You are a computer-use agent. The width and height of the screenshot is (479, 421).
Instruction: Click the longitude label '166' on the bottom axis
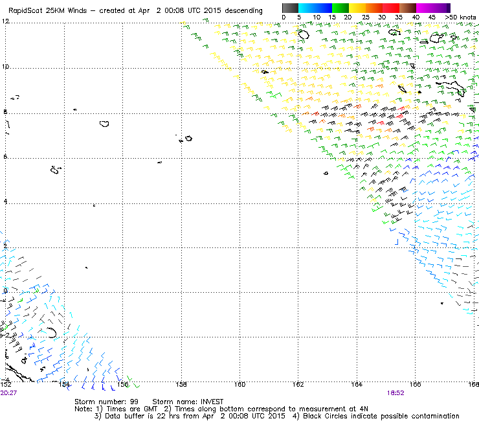click(x=415, y=384)
